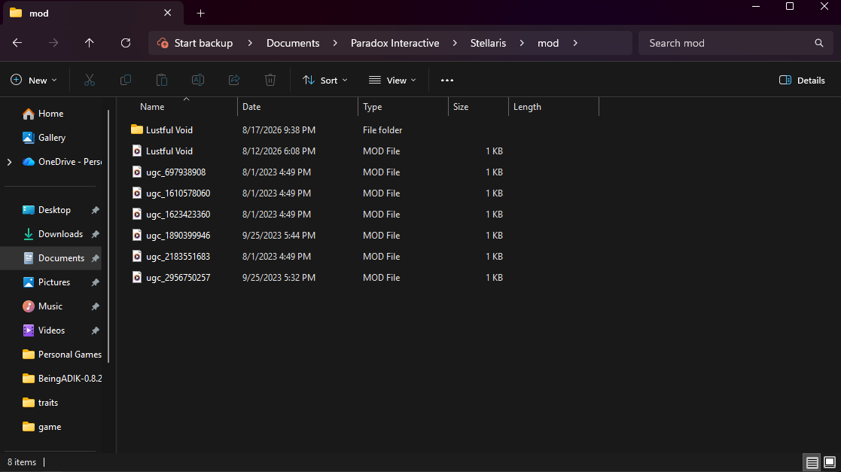The width and height of the screenshot is (841, 472).
Task: Click the mod breadcrumb segment
Action: pyautogui.click(x=548, y=43)
